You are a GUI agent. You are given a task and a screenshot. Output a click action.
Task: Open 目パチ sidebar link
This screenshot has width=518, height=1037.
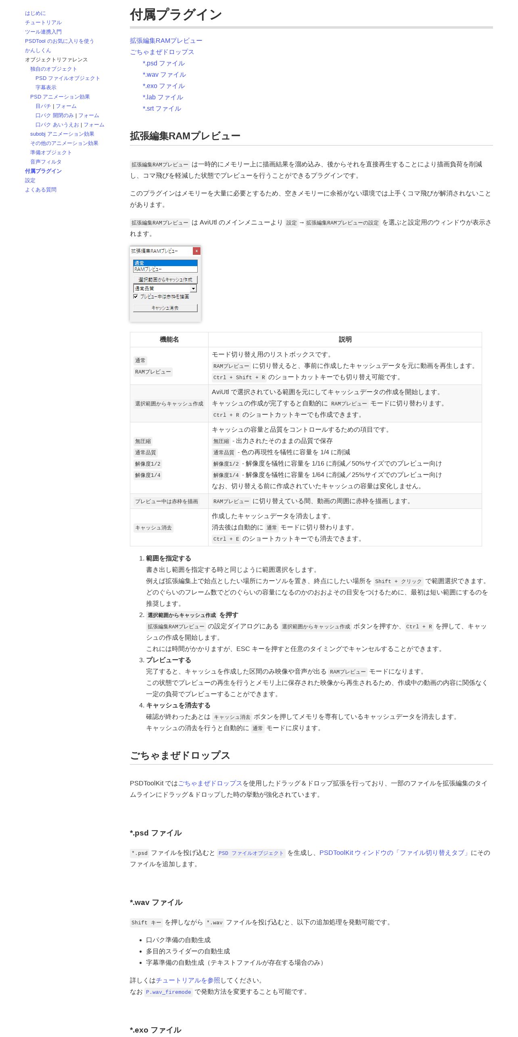pyautogui.click(x=43, y=106)
